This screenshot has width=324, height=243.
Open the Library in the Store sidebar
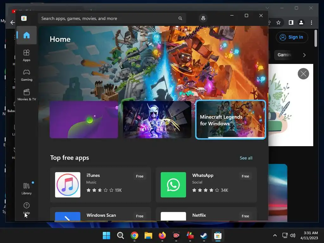point(27,189)
